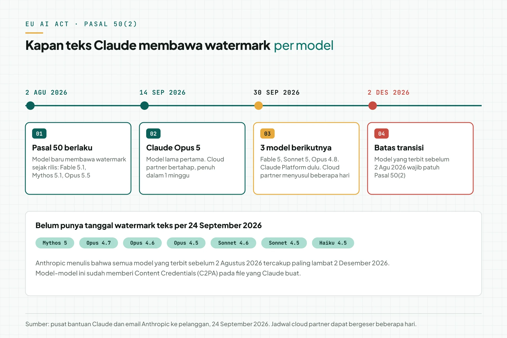Click the 'Content Credentials (C2PA)' sentence

(168, 273)
